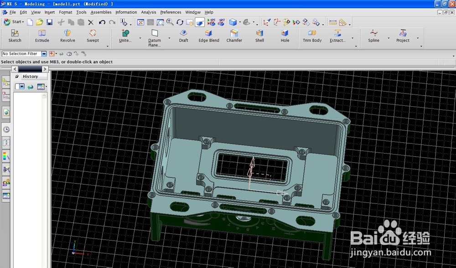Screen dimensions: 456x268
Task: Open the Window menu
Action: pos(193,12)
